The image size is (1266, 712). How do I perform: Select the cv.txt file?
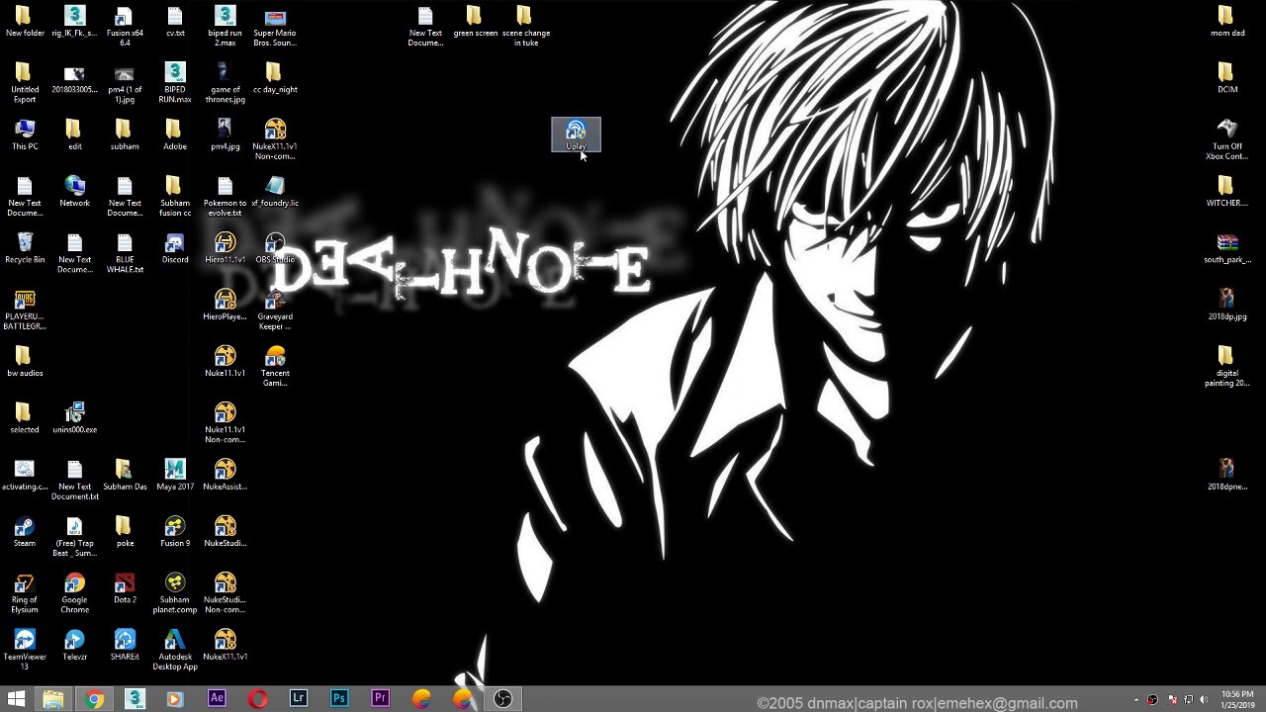[175, 22]
